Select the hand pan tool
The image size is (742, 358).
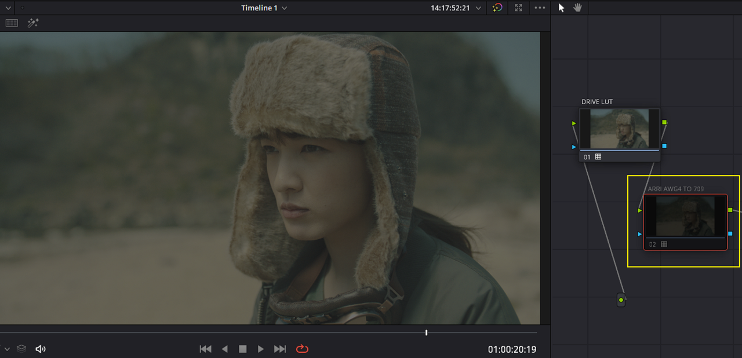(577, 8)
